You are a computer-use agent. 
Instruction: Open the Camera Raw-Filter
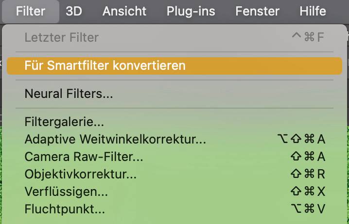(x=174, y=157)
